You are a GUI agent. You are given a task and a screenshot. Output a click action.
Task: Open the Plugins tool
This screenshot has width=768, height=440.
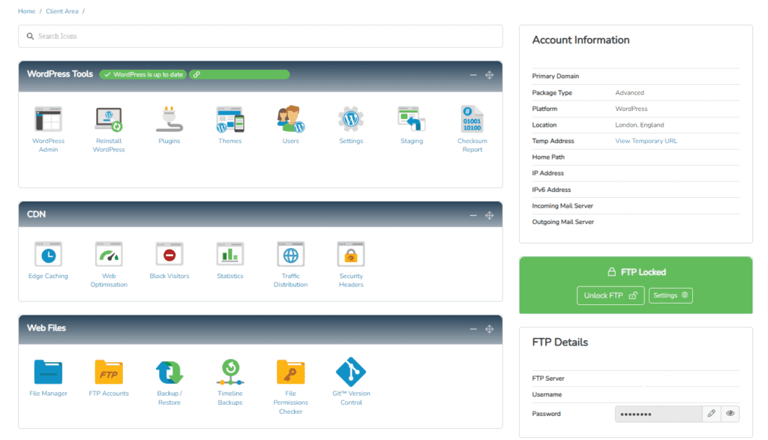[169, 119]
